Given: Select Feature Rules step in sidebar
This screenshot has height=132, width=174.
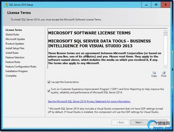Looking at the screenshot, I should [x=13, y=62].
